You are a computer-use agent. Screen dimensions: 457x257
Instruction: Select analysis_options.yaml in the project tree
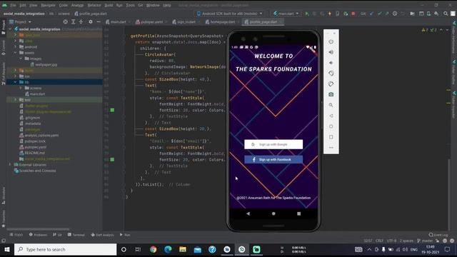coord(39,136)
